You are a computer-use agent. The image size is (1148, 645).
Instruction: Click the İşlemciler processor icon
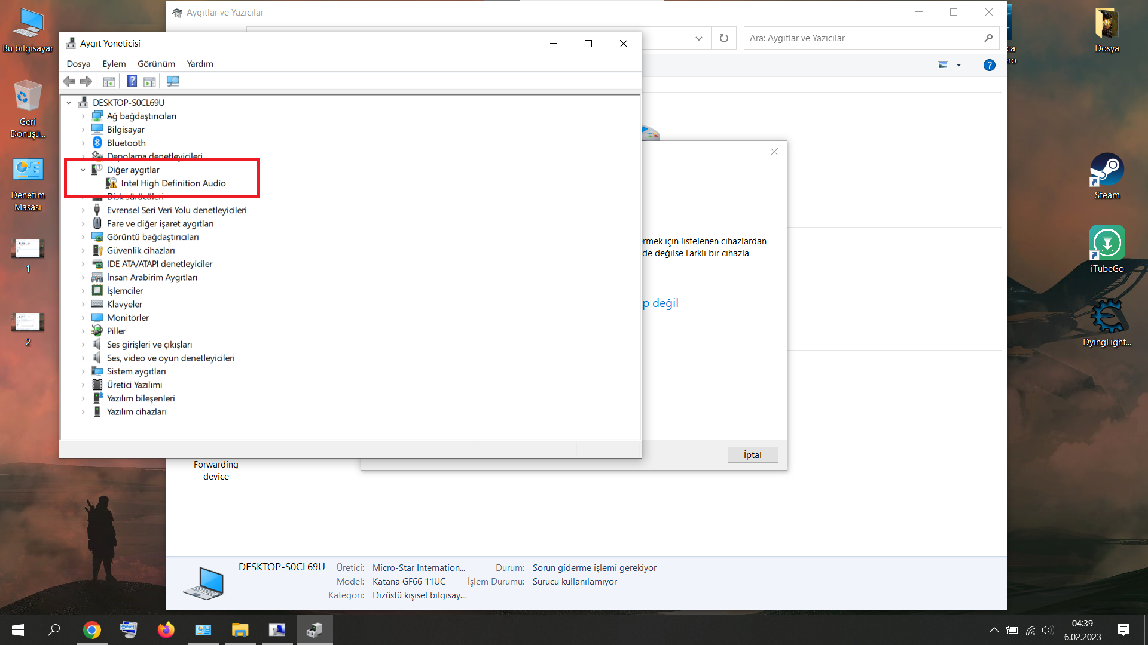(x=97, y=290)
